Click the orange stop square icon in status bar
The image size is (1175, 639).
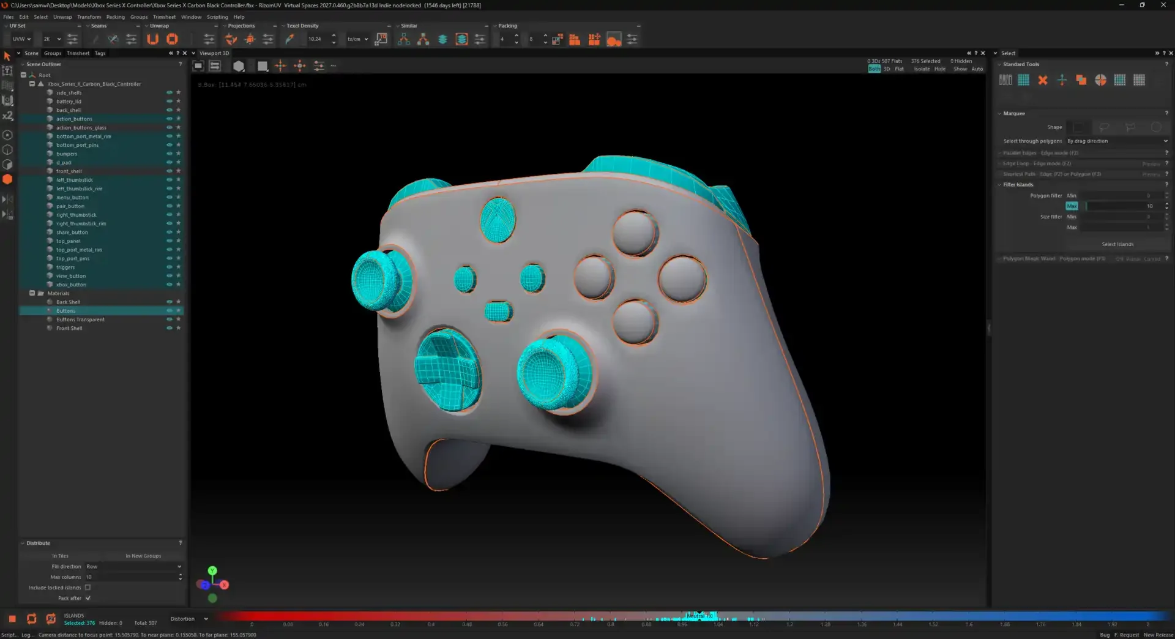click(12, 619)
